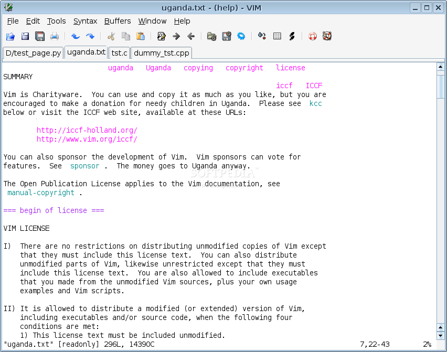Click the capitalized 'Uganda' help tag

(x=158, y=68)
